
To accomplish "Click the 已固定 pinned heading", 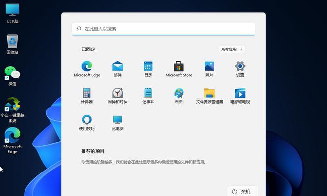I will (88, 49).
